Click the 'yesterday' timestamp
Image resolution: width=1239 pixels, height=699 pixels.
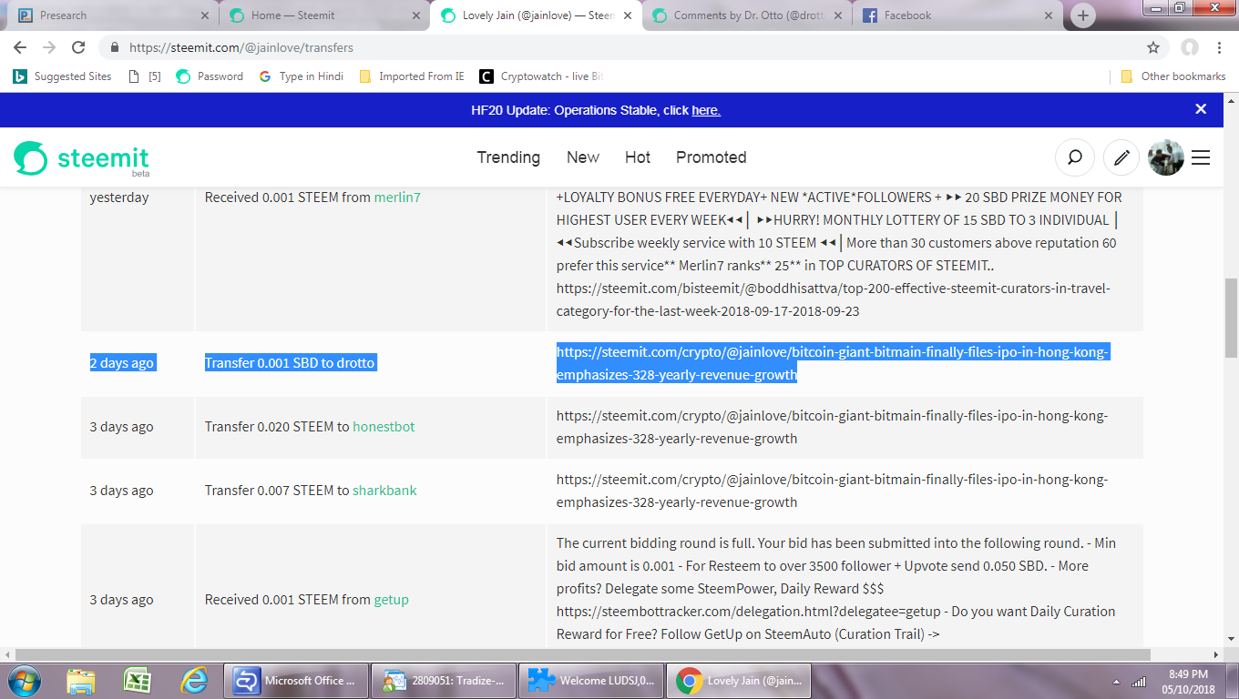pos(119,197)
